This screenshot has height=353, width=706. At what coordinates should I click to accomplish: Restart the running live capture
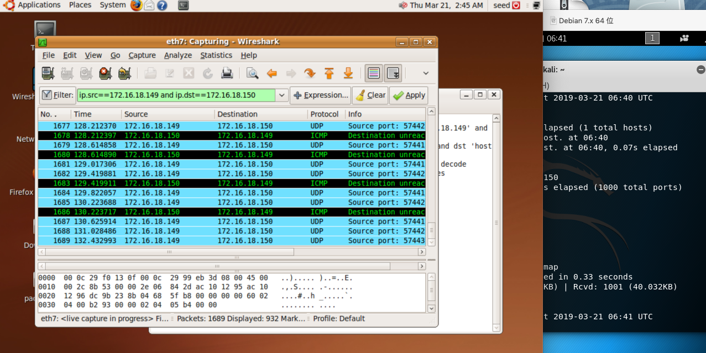124,73
